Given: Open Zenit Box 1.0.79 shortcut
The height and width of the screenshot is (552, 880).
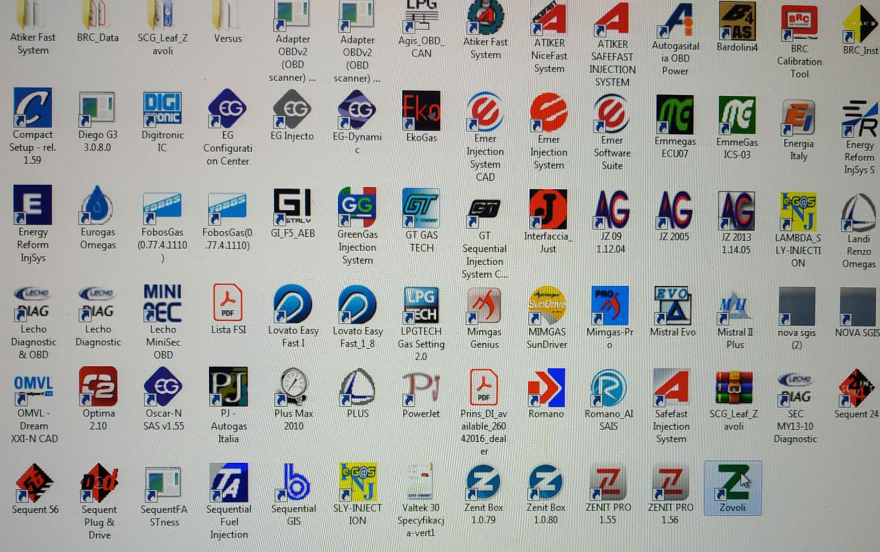Looking at the screenshot, I should (483, 495).
